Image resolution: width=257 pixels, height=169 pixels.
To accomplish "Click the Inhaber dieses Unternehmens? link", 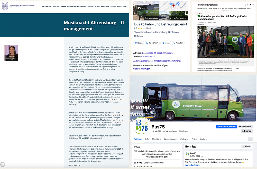I will pos(168,61).
